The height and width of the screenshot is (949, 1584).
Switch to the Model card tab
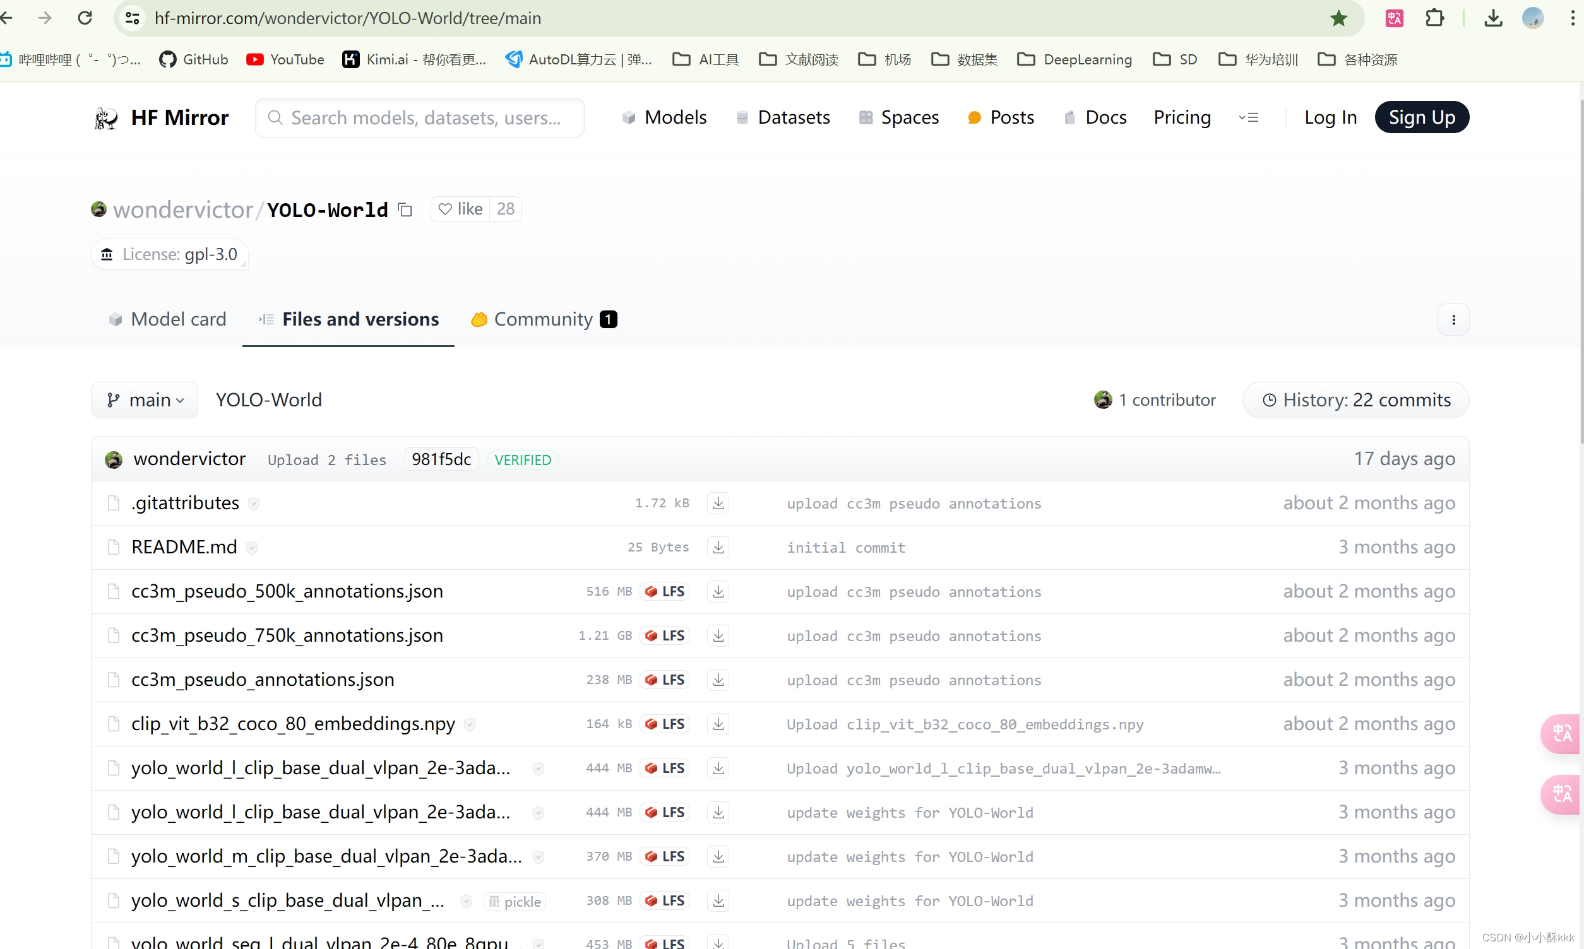point(167,319)
